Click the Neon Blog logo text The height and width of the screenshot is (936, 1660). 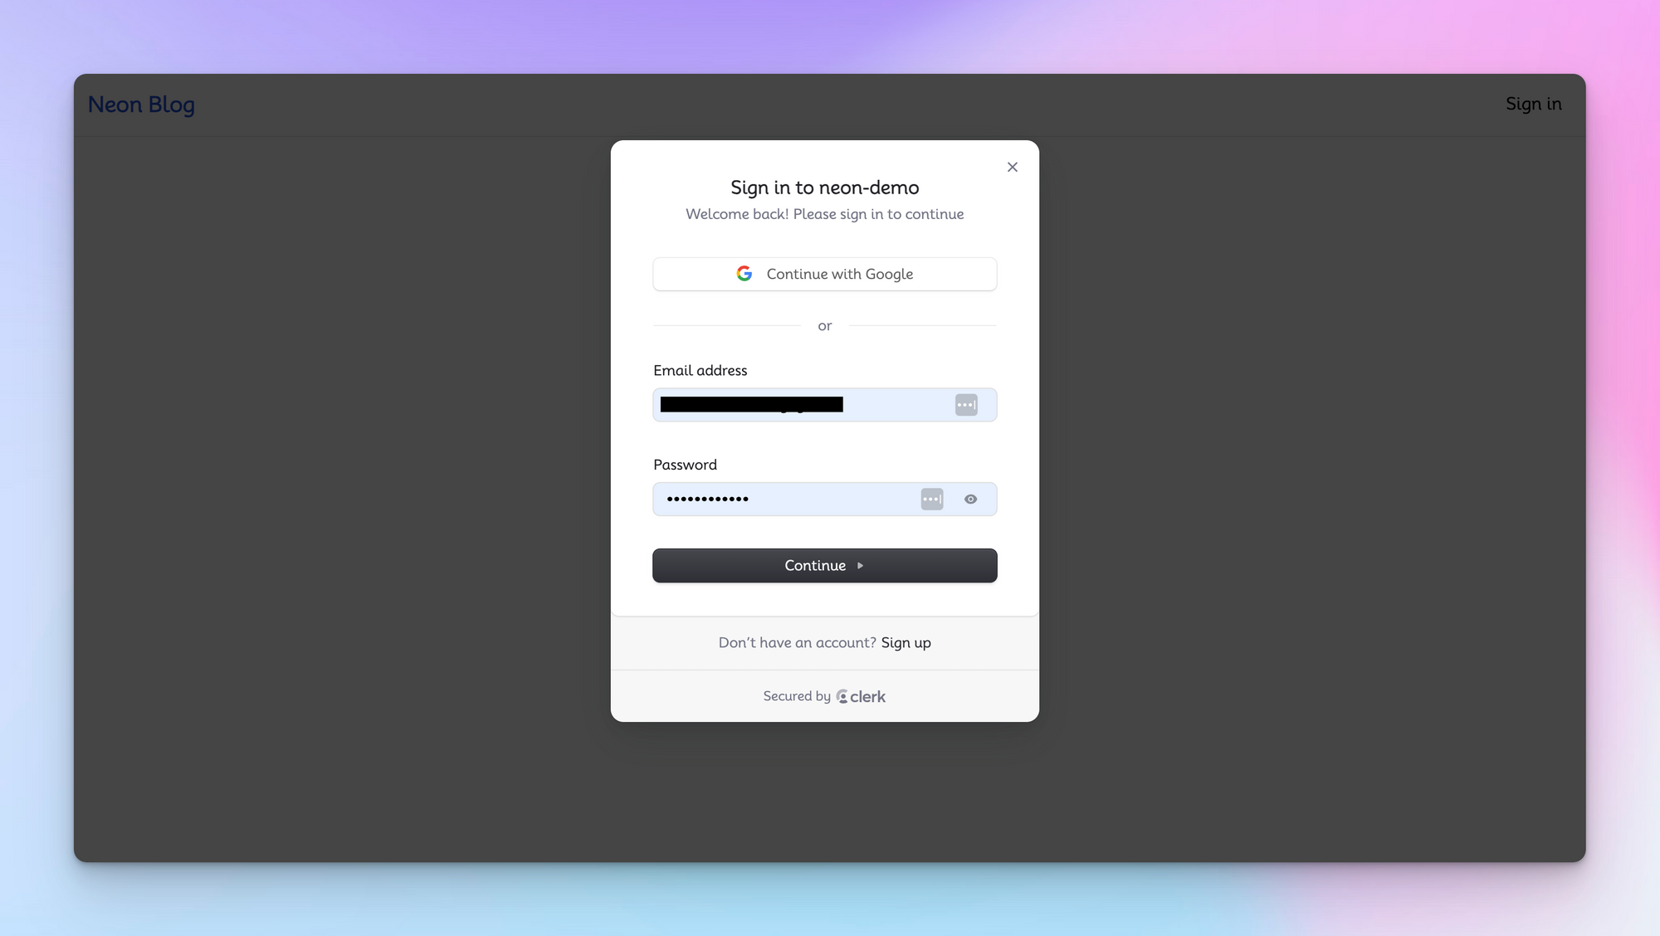(141, 104)
